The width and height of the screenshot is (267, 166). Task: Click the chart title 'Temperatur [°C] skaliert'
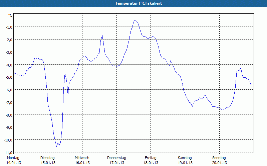click(139, 3)
